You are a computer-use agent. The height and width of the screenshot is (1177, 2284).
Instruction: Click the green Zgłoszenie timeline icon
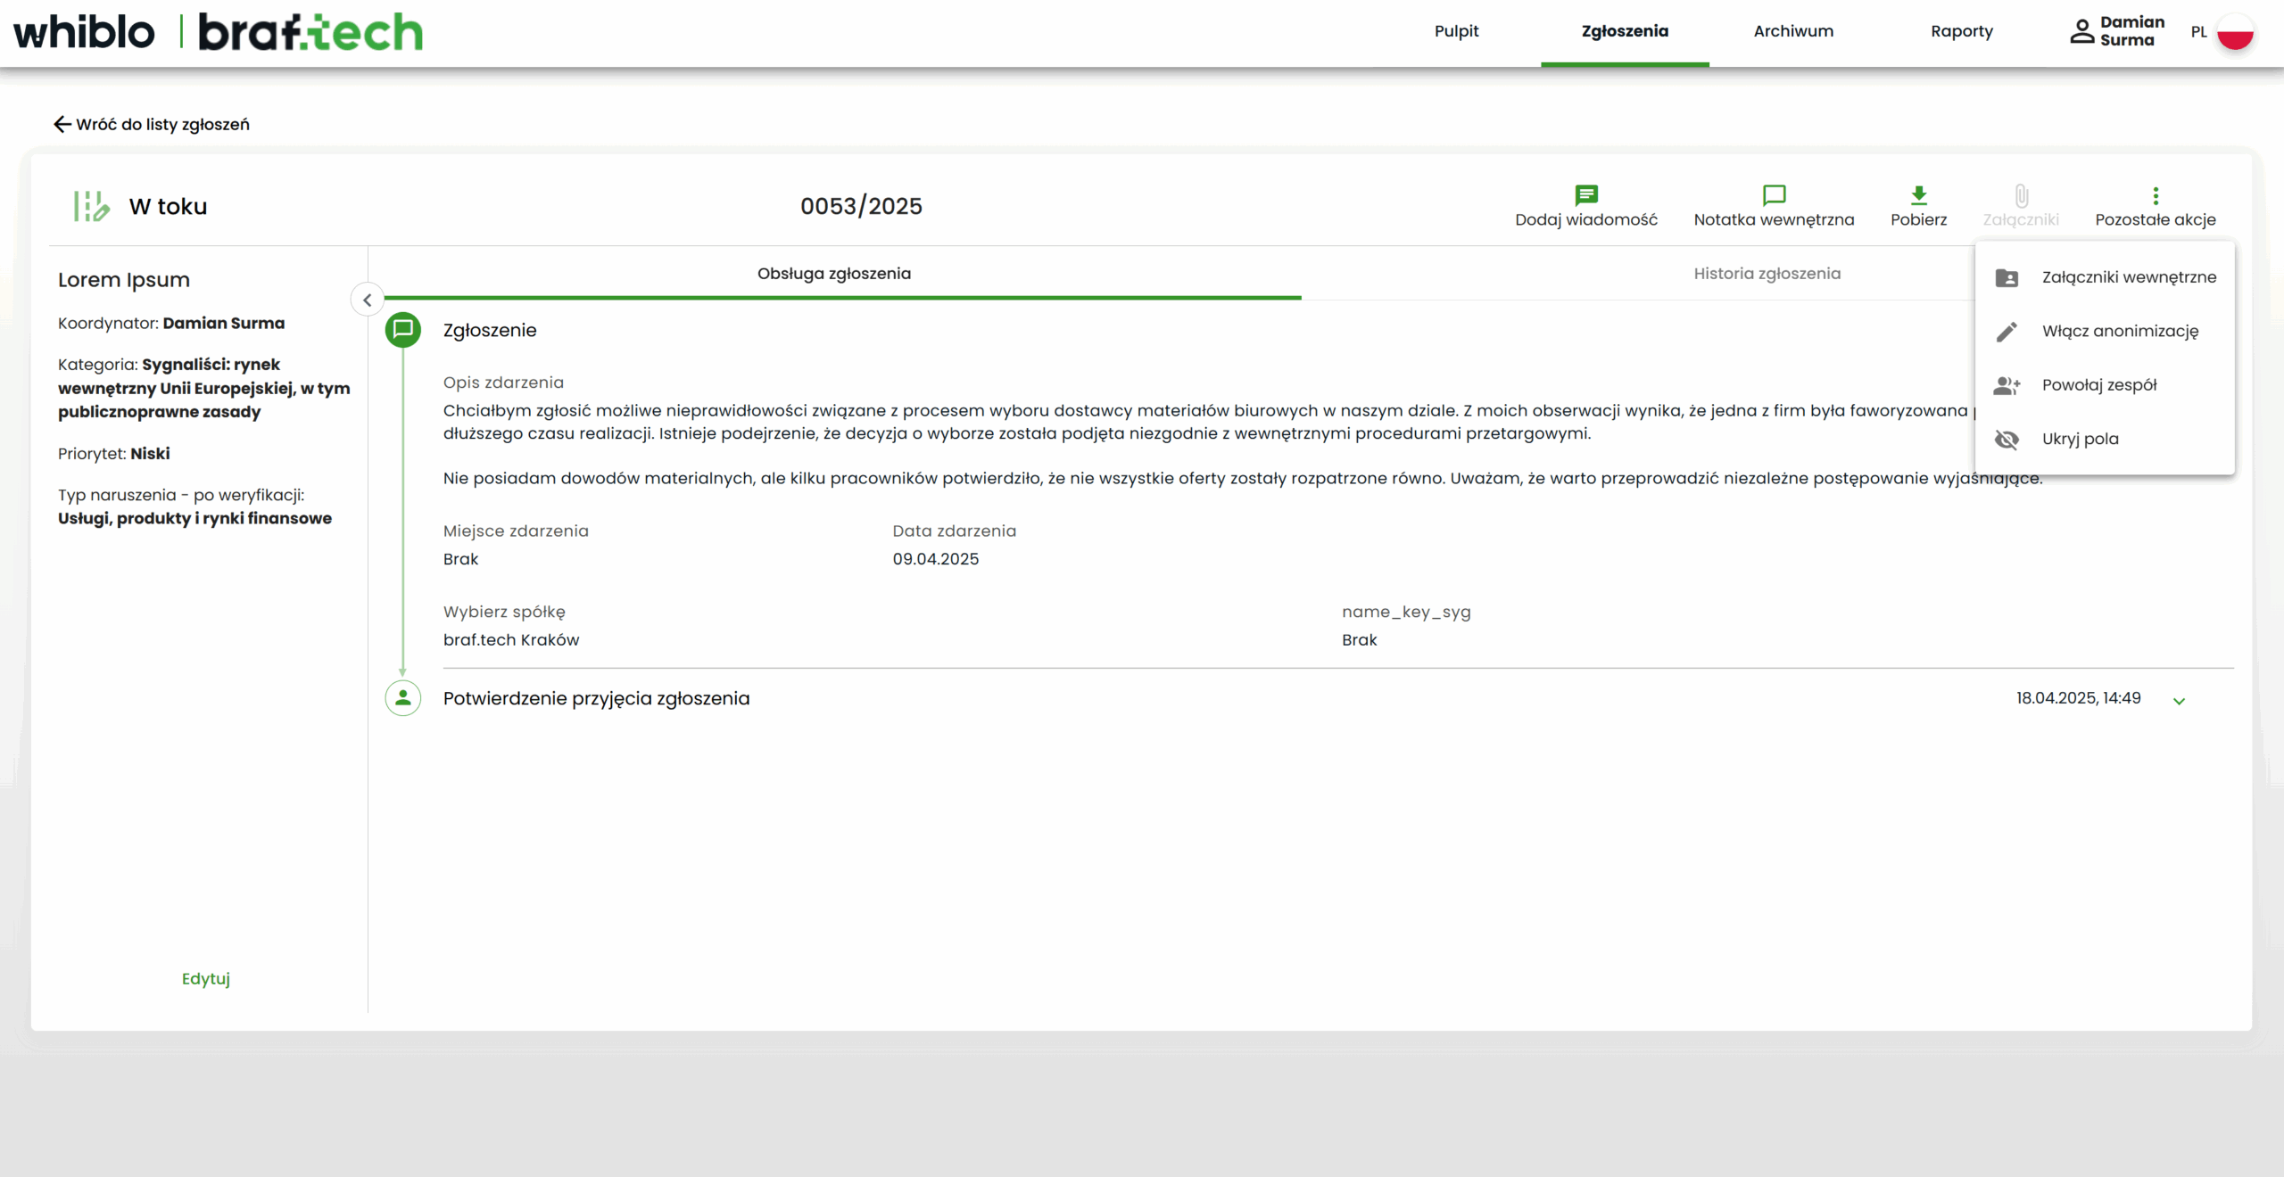tap(403, 330)
